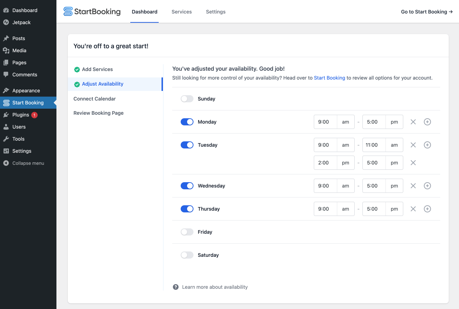Disable the Thursday toggle
Viewport: 459px width, 309px height.
pyautogui.click(x=187, y=209)
